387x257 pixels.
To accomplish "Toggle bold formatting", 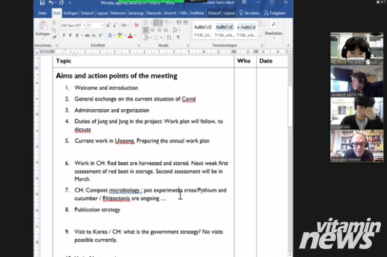I will [64, 35].
